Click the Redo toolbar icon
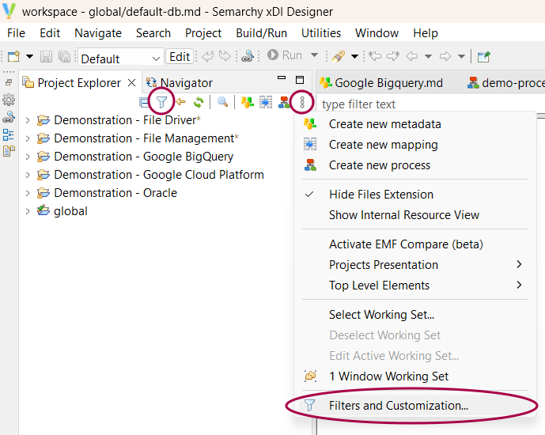 (225, 56)
